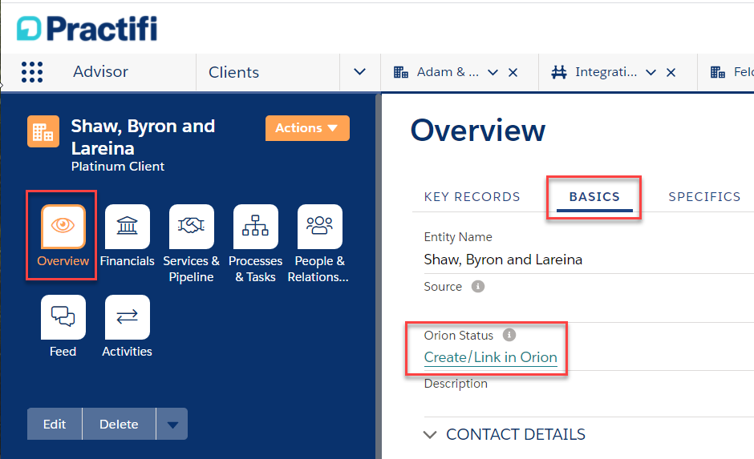This screenshot has width=754, height=459.
Task: Open the Integrati... tab dropdown chevron
Action: coord(651,73)
